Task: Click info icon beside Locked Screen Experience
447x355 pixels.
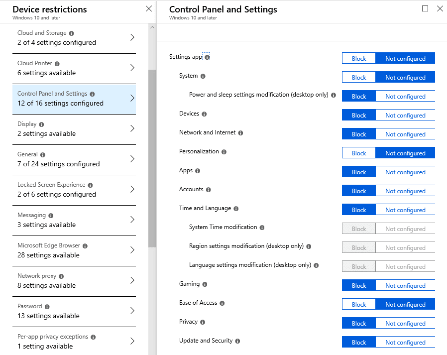Action: coord(91,185)
